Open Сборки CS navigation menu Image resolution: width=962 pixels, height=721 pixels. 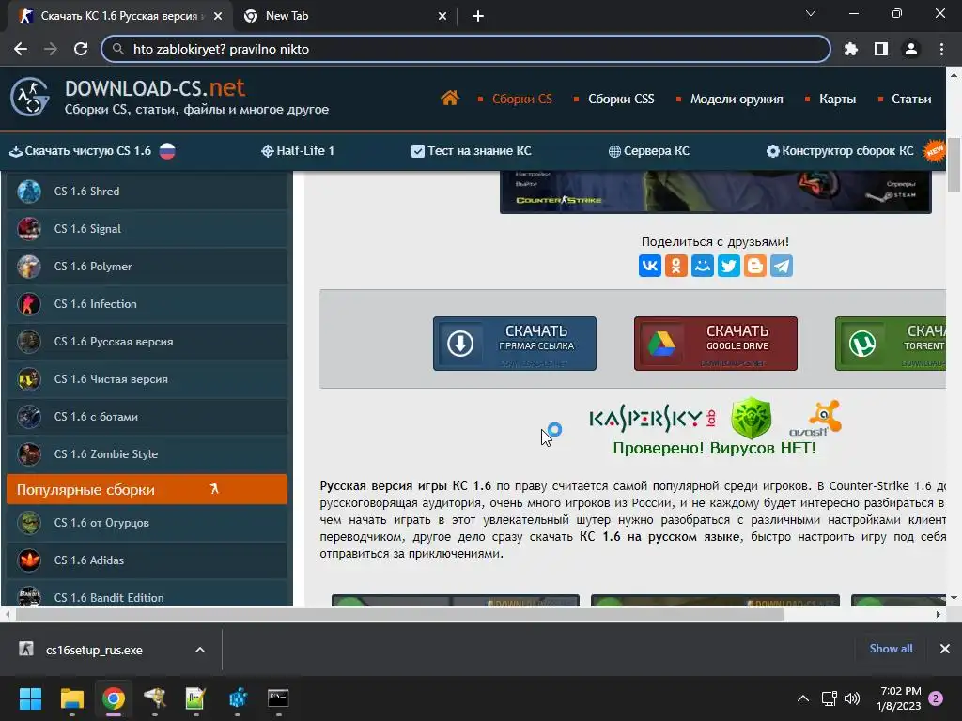(x=521, y=99)
